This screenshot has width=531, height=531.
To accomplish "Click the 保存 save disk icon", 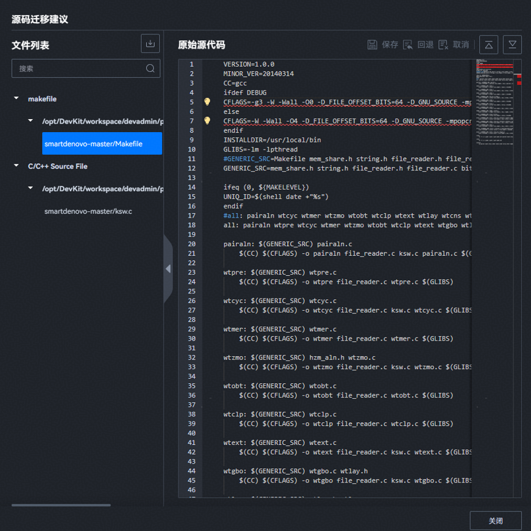I will 373,45.
